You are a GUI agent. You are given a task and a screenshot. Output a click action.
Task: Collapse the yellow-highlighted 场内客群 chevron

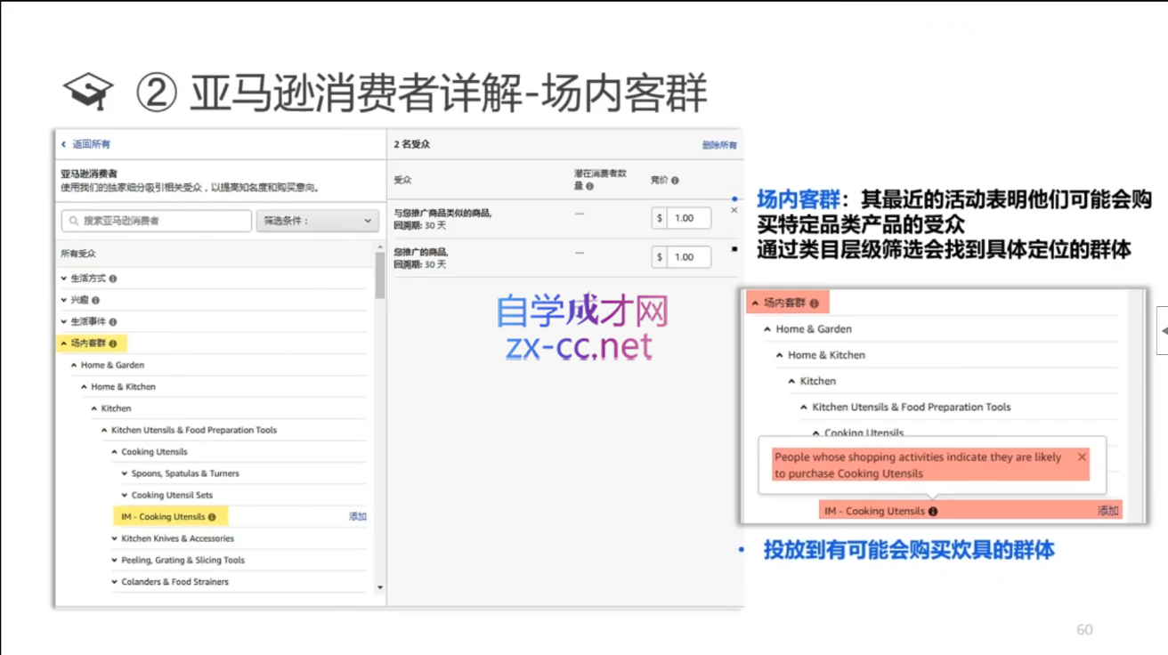pos(64,344)
